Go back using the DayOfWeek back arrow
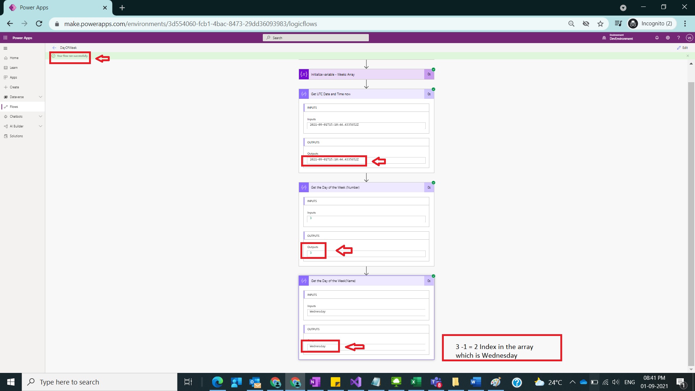The height and width of the screenshot is (391, 695). pyautogui.click(x=54, y=47)
